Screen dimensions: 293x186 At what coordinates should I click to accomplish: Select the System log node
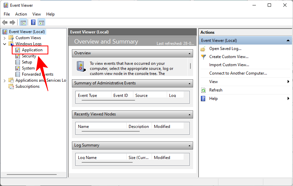coord(28,68)
